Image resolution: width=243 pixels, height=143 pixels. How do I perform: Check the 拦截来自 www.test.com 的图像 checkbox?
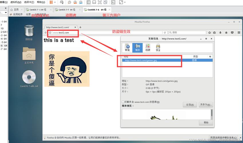(123, 102)
